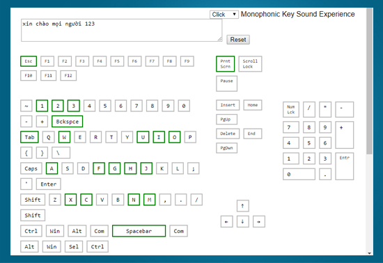This screenshot has width=383, height=263.
Task: Open the Click sound type dropdown
Action: [x=224, y=15]
